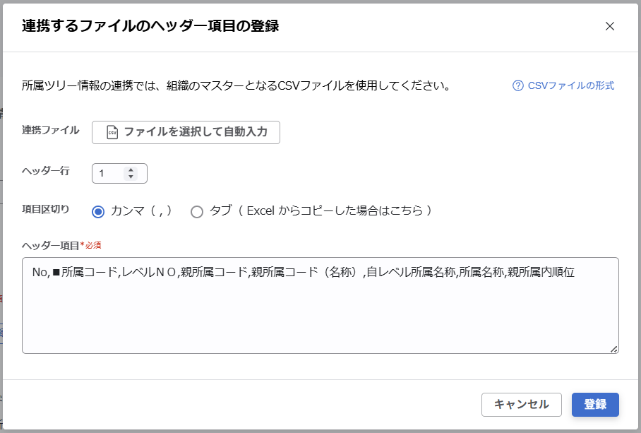This screenshot has width=641, height=433.
Task: Increase ヘッダー行 with up arrow
Action: 131,170
